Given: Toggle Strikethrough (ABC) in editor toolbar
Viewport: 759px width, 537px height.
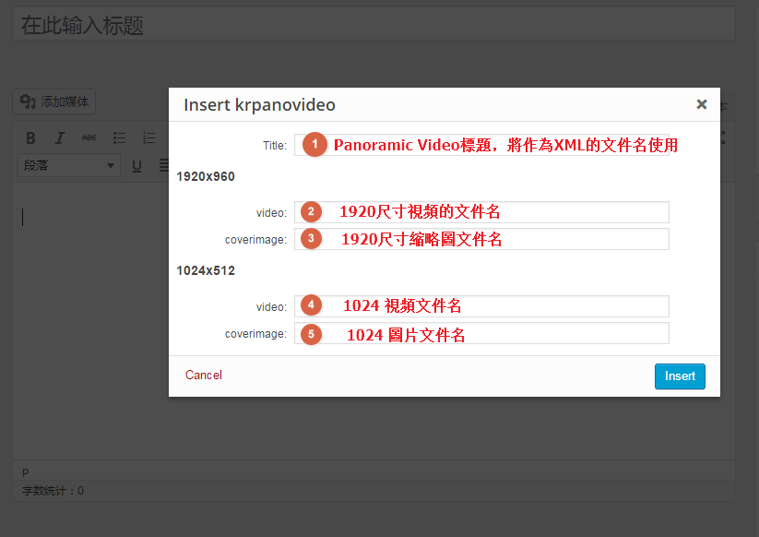Looking at the screenshot, I should pyautogui.click(x=89, y=138).
